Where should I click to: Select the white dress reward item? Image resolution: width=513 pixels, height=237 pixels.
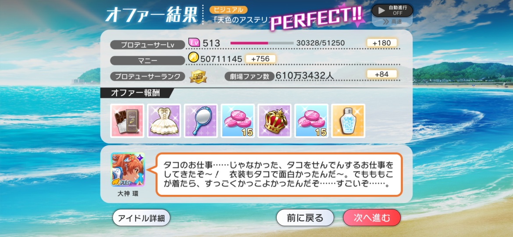pyautogui.click(x=164, y=121)
